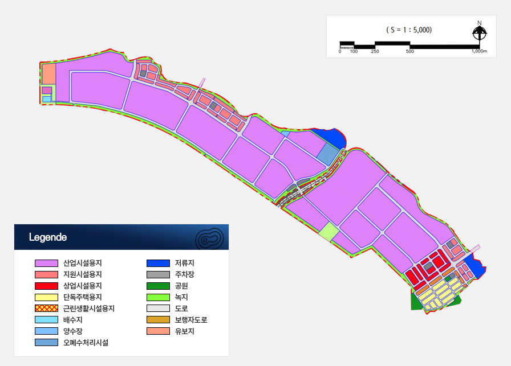Click the 250 label on scale bar

[375, 51]
